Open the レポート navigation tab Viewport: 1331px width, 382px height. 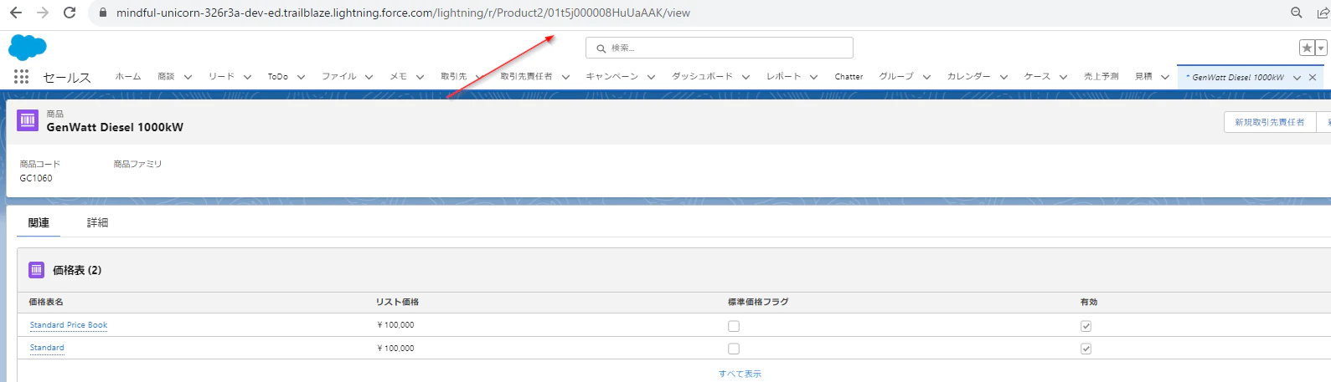[783, 76]
